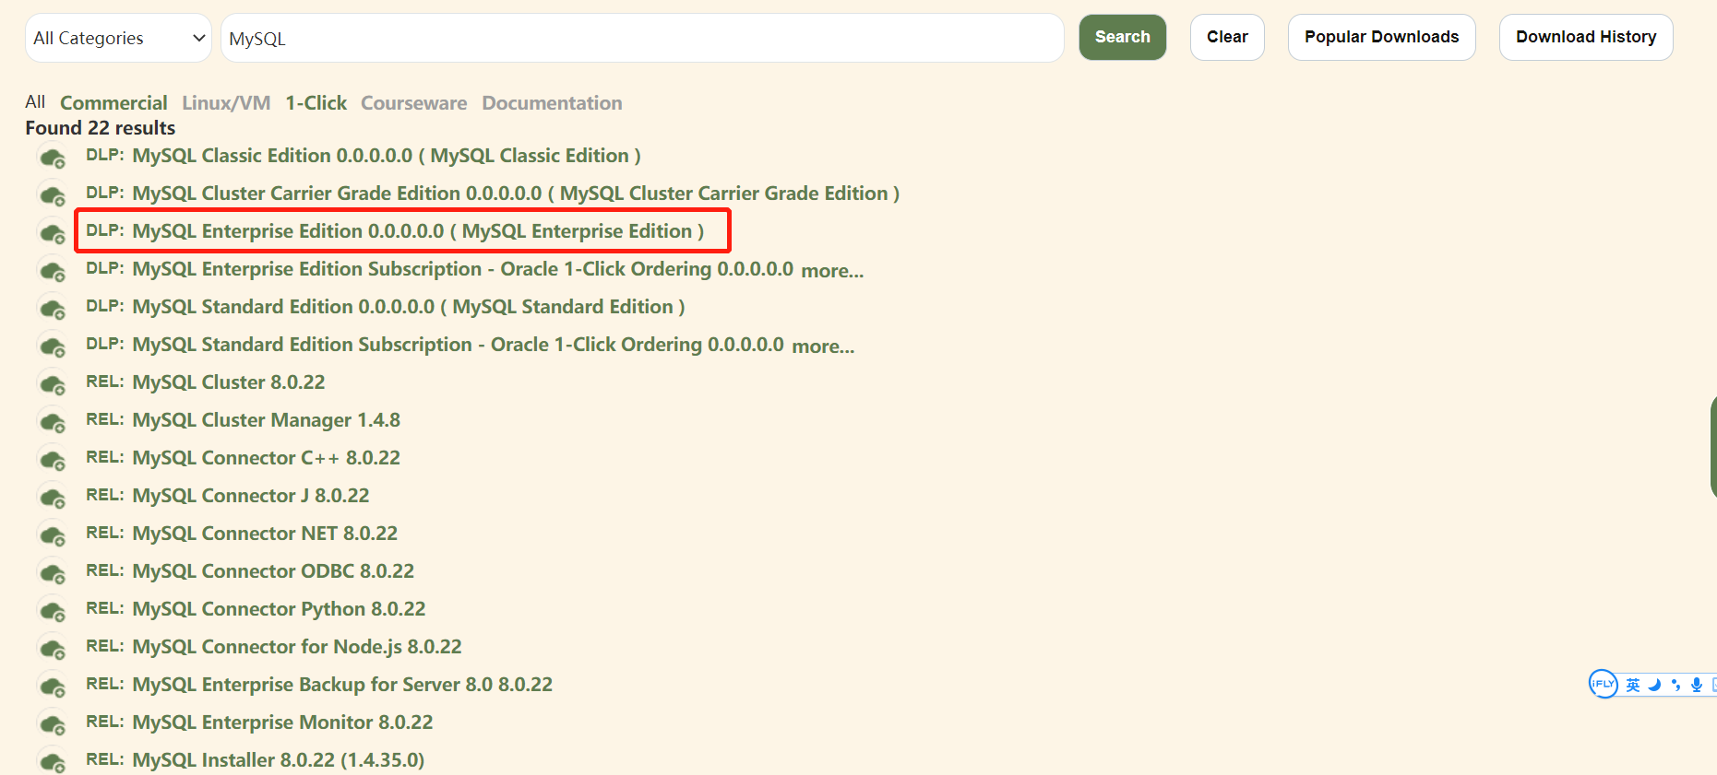Viewport: 1717px width, 775px height.
Task: Click the green Search button
Action: tap(1123, 37)
